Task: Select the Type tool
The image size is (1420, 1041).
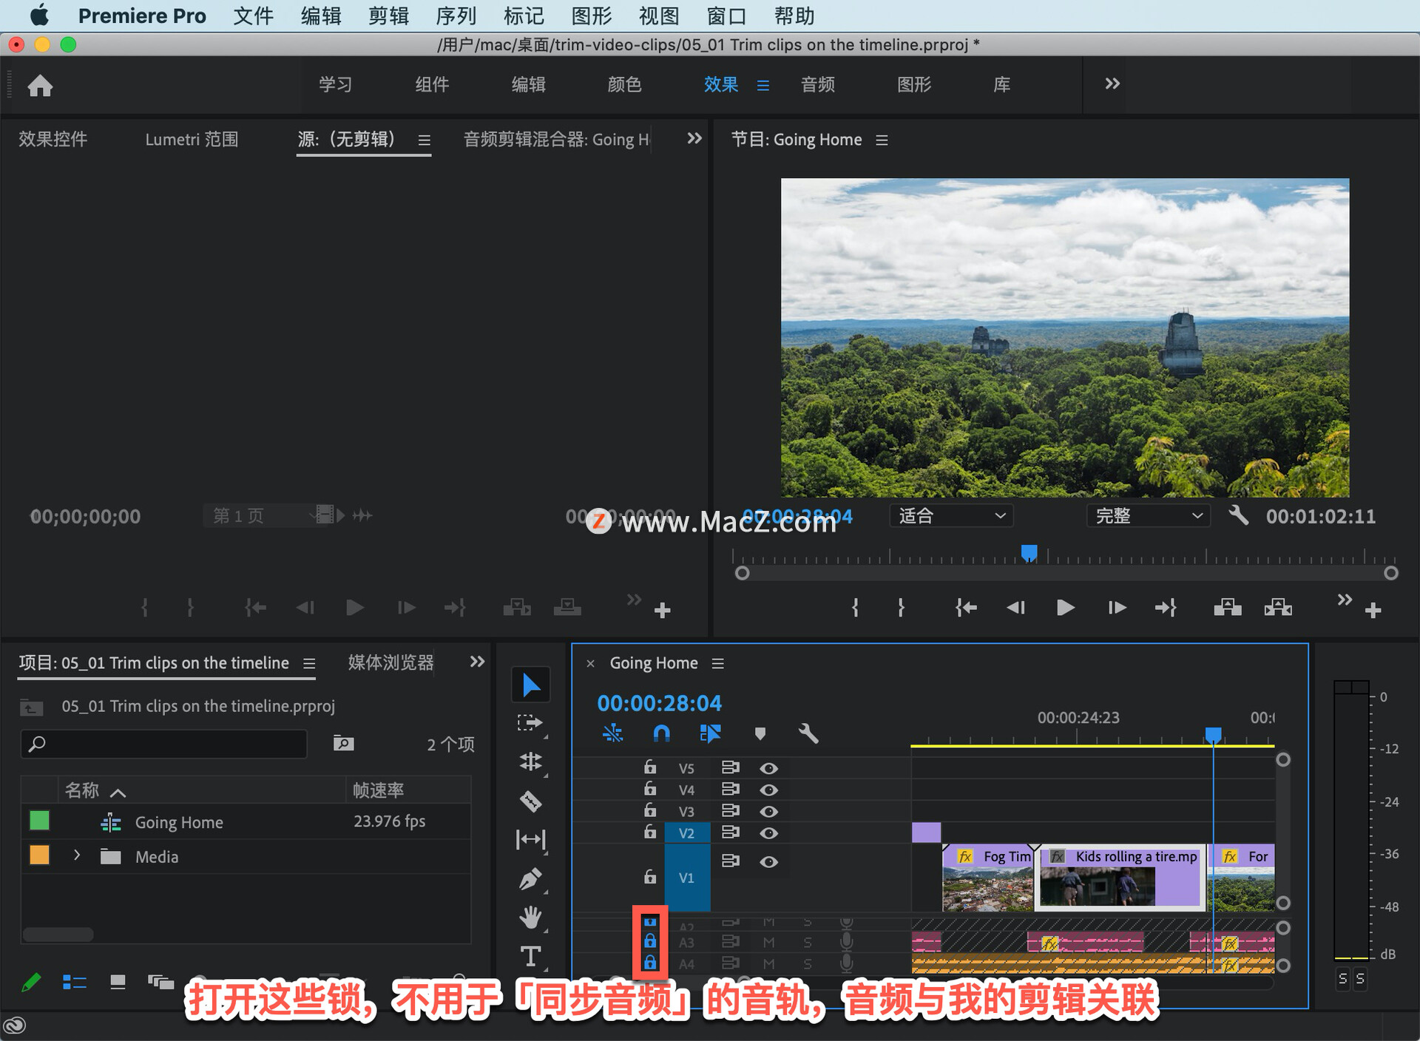Action: tap(530, 957)
